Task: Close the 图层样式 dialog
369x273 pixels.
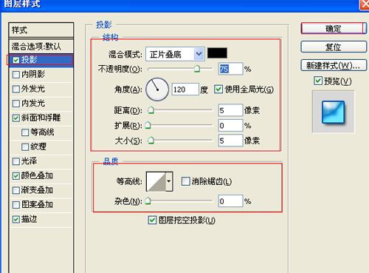Action: click(365, 4)
